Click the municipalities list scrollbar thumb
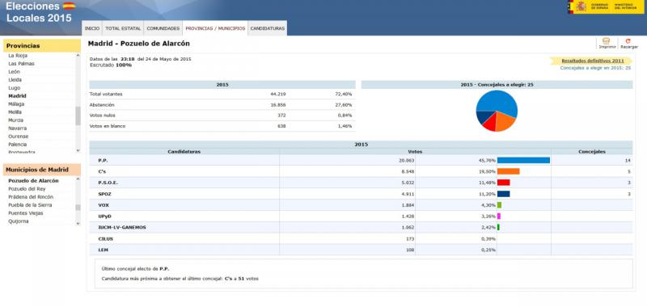This screenshot has height=307, width=647. click(78, 208)
